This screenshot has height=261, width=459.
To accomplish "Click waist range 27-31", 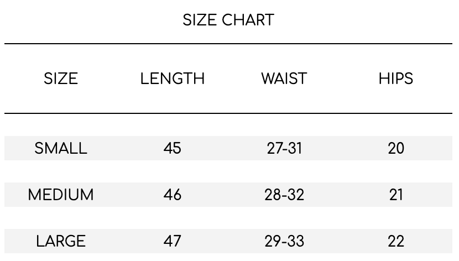I will (x=284, y=148).
